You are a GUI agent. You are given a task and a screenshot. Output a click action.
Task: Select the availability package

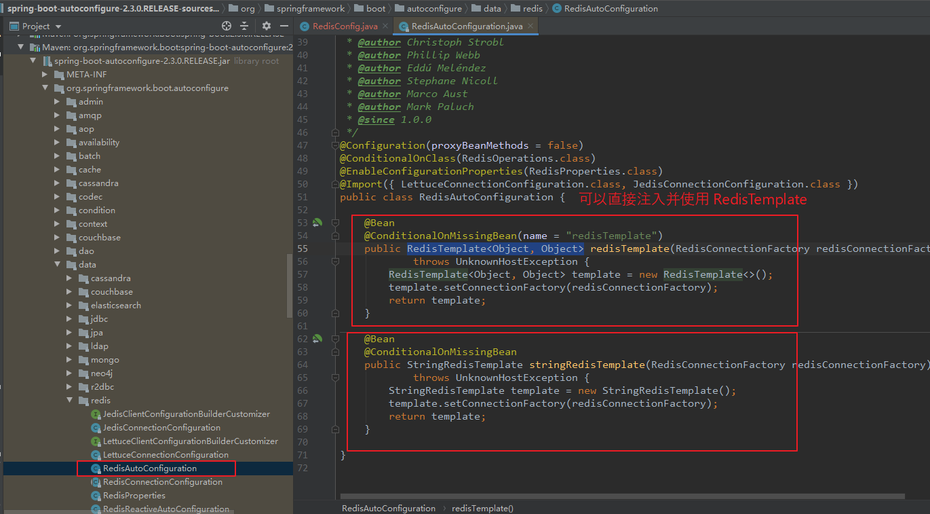pos(148,143)
